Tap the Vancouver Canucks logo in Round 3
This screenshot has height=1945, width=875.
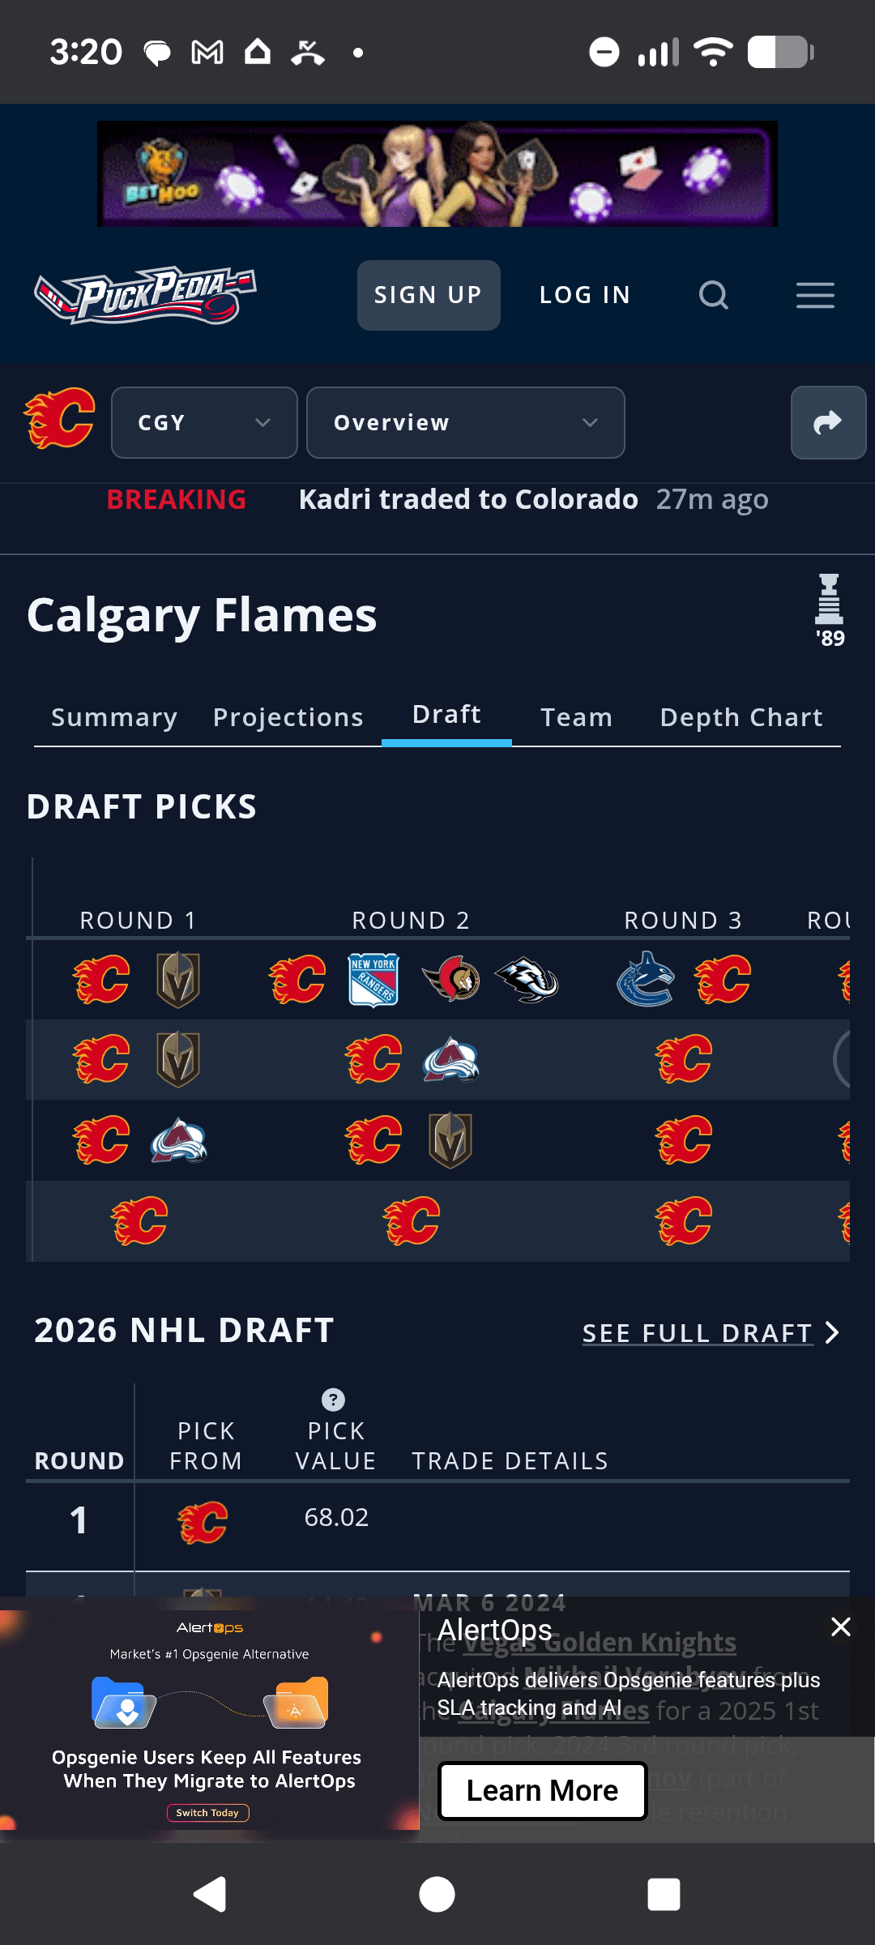click(645, 979)
